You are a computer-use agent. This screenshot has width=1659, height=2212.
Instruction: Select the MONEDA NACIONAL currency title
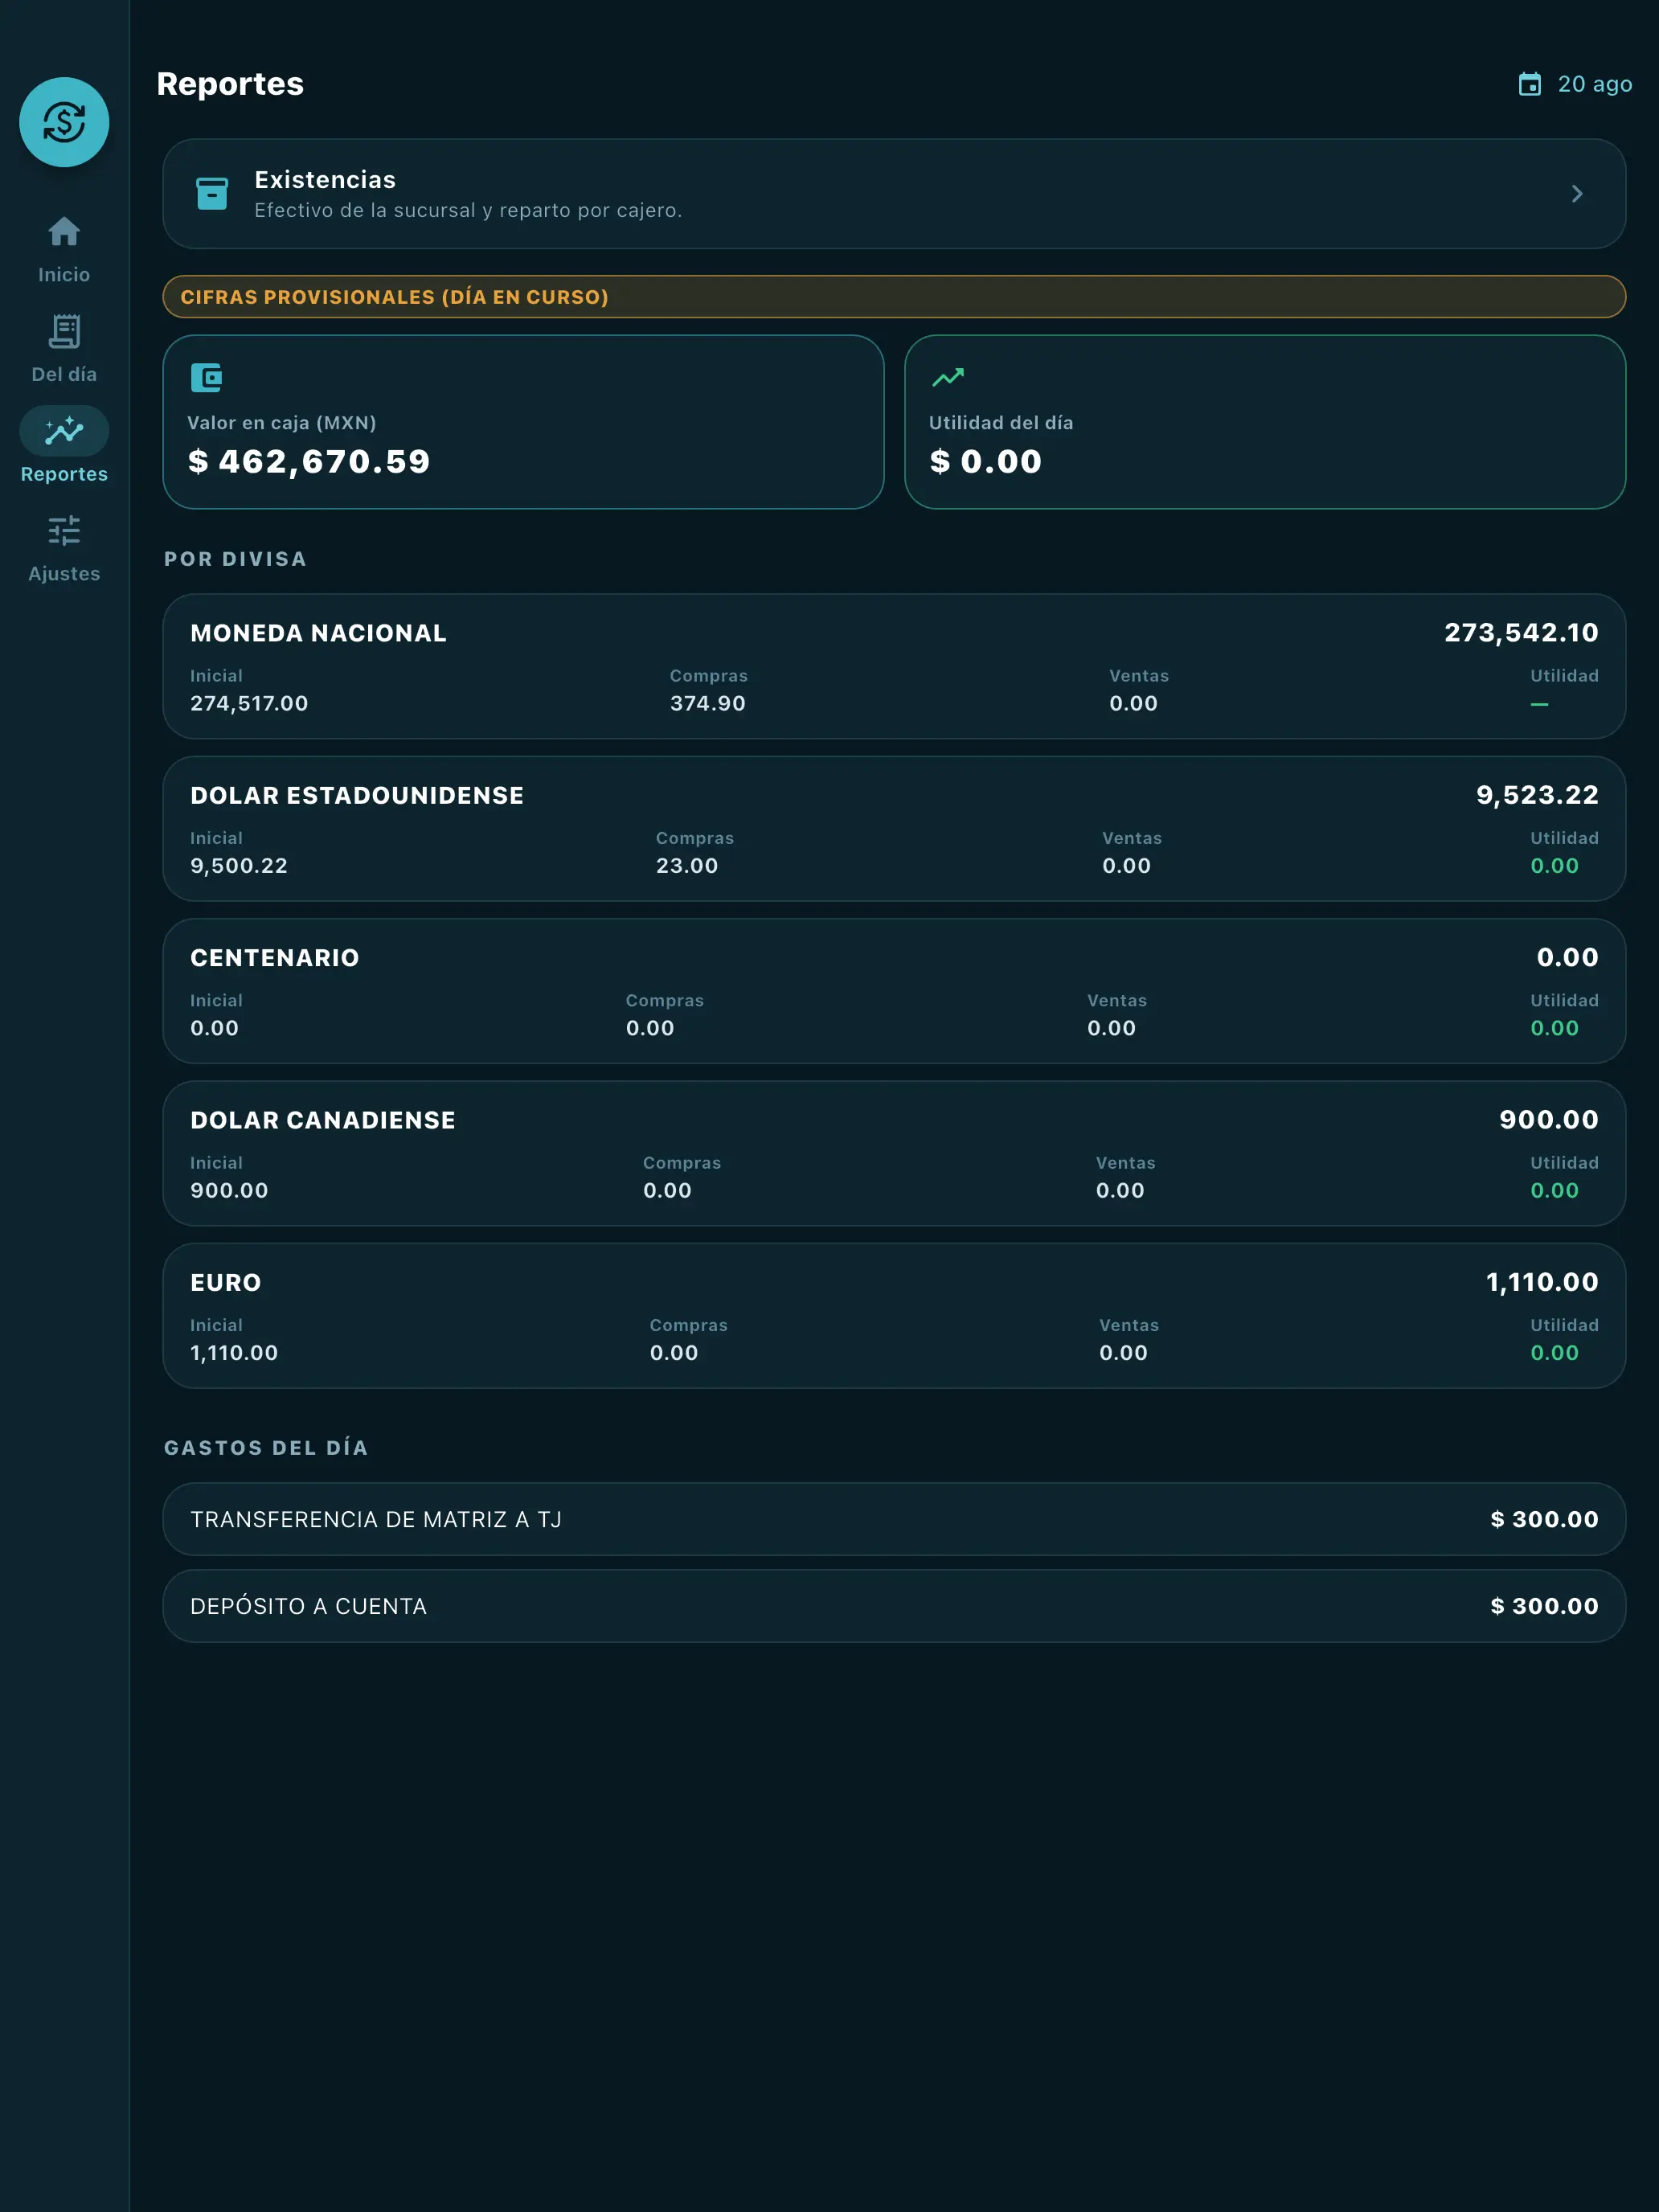pos(318,633)
